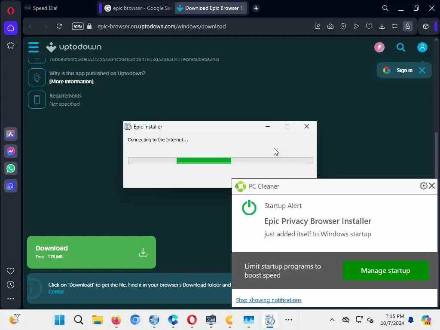Open the Uptodown search icon

pyautogui.click(x=401, y=47)
